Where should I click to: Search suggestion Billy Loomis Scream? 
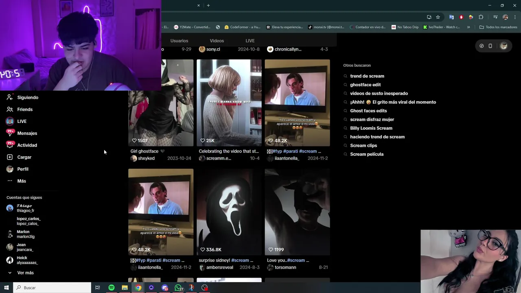coord(371,128)
